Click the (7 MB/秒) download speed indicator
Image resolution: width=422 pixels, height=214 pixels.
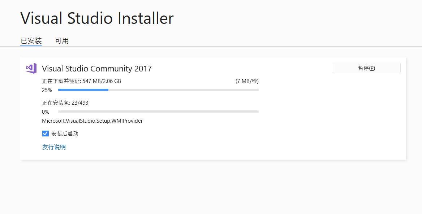click(x=247, y=81)
